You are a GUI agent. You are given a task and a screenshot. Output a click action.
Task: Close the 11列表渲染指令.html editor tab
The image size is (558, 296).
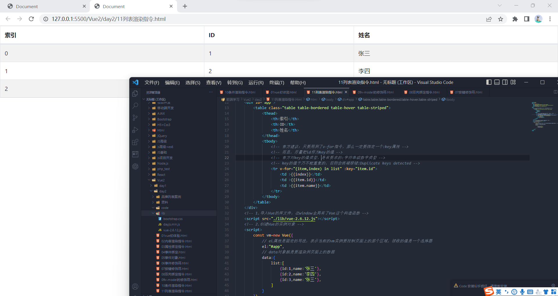point(346,92)
